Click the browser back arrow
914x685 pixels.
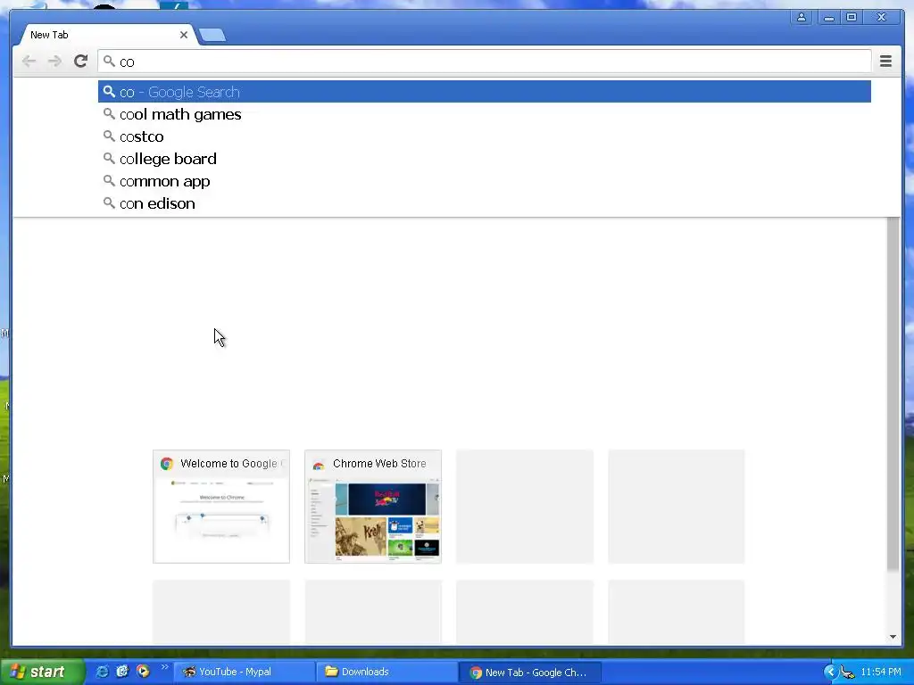[x=29, y=62]
